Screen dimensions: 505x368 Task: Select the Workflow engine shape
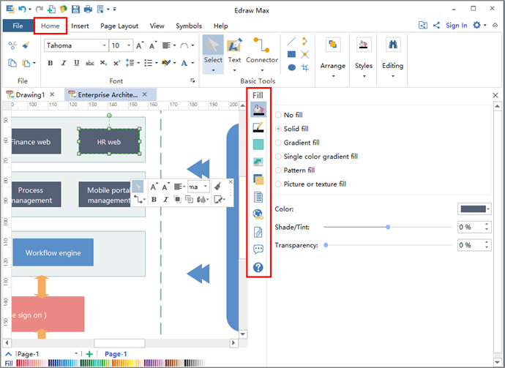53,252
